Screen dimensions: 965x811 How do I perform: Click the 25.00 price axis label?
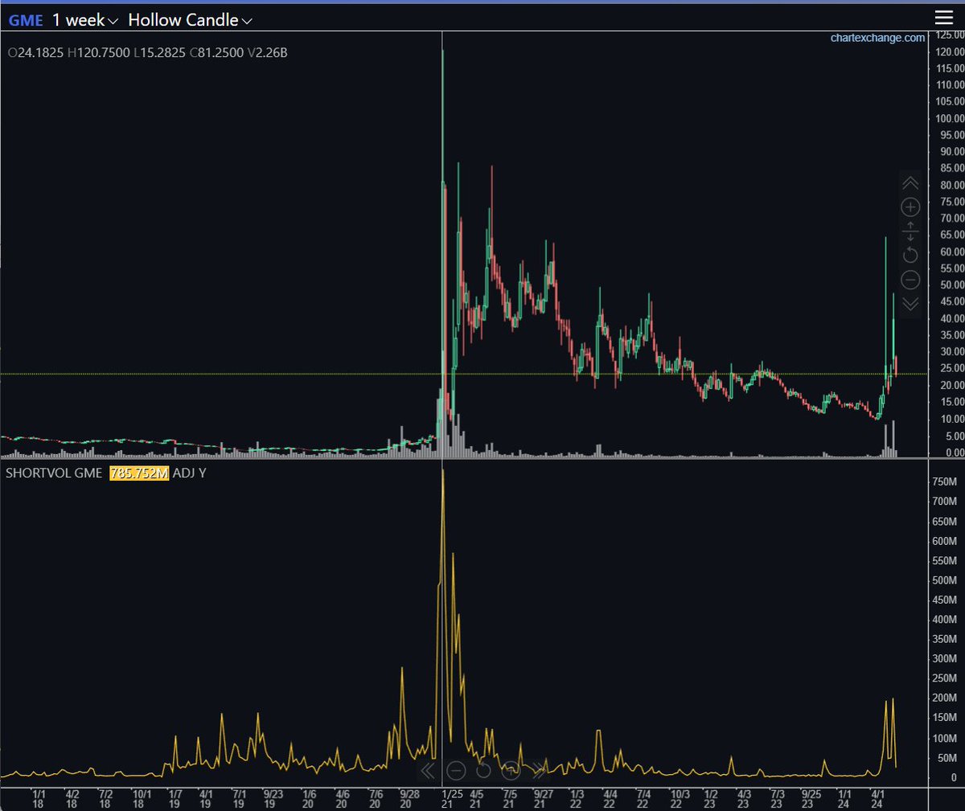click(952, 369)
